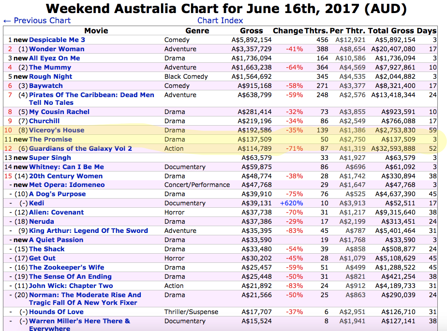Click the A$5,892,154 weekend gross for Despicable Me 3
The image size is (447, 331).
pyautogui.click(x=252, y=40)
